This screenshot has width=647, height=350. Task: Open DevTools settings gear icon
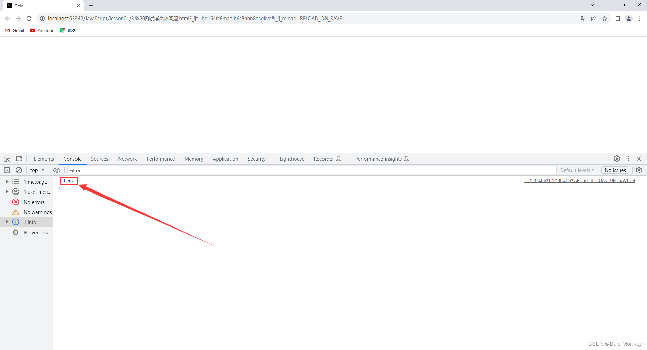coord(617,159)
